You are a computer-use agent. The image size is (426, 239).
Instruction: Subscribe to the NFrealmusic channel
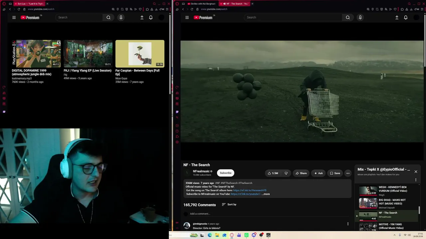(225, 173)
